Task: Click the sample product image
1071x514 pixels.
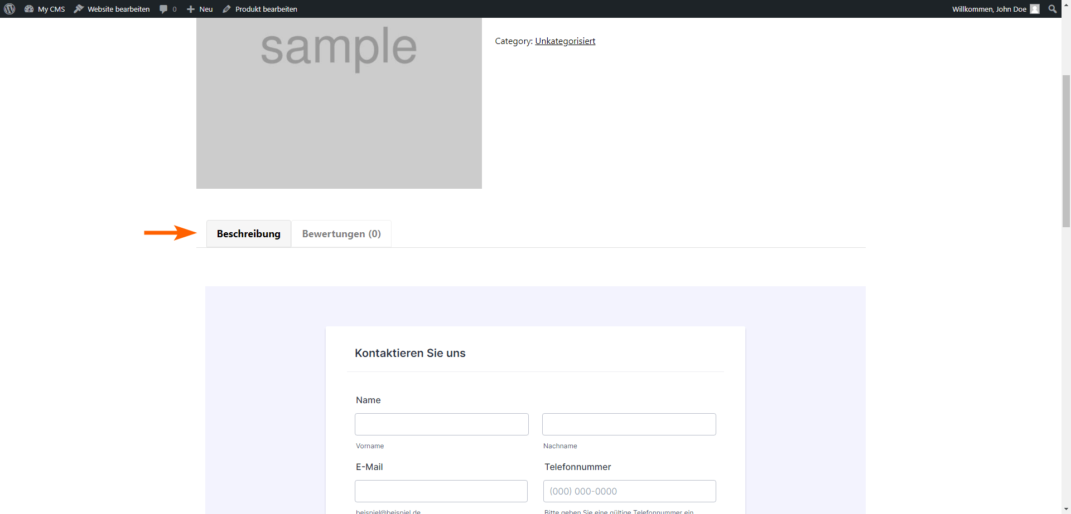Action: 339,103
